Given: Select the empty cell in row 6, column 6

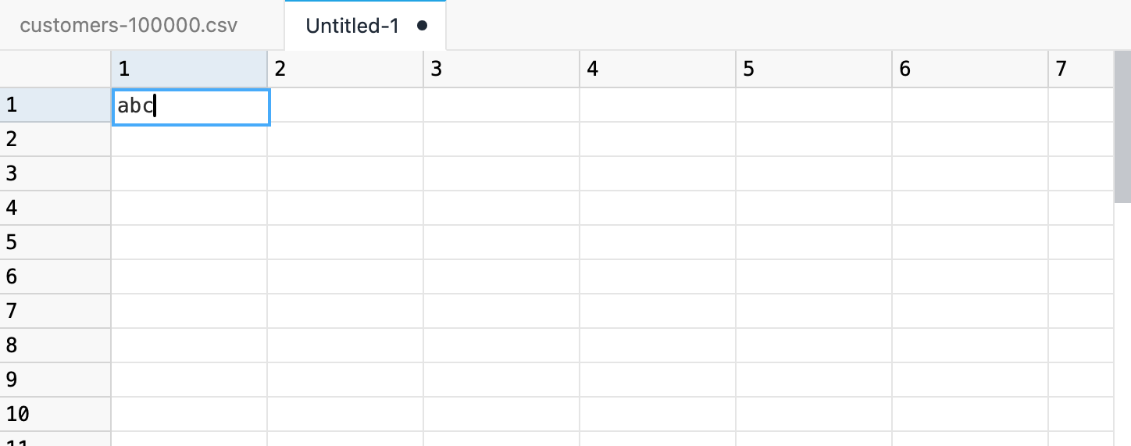Looking at the screenshot, I should pos(970,277).
